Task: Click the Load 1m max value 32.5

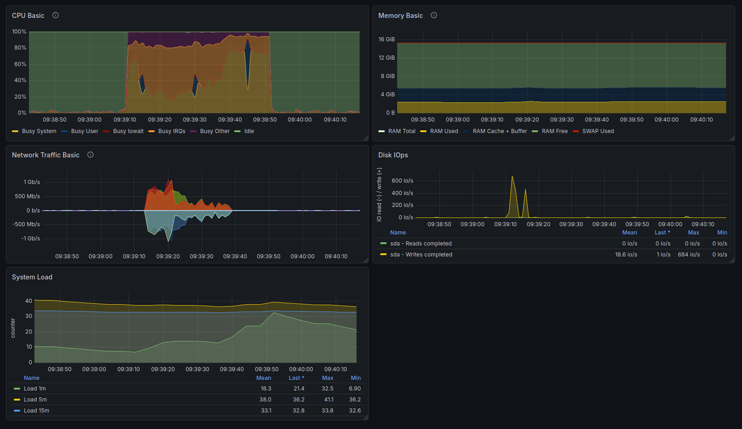Action: coord(327,389)
